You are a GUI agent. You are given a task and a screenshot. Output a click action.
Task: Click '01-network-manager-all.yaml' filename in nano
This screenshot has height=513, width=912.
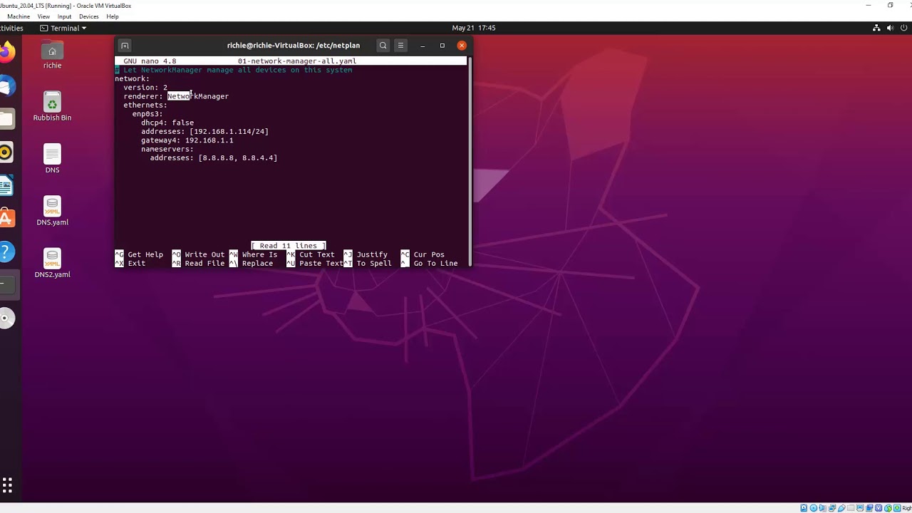coord(297,61)
